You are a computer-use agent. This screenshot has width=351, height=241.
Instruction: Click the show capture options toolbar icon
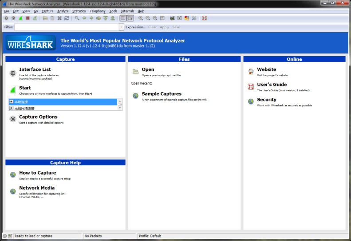[13, 18]
